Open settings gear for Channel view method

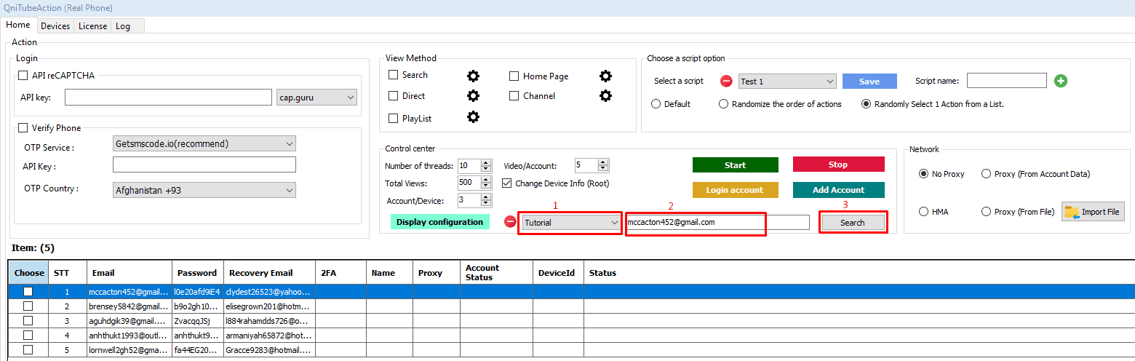click(x=605, y=96)
